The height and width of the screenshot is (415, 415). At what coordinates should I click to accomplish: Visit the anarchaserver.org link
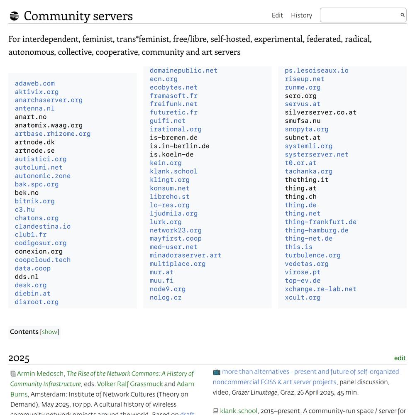coord(49,100)
